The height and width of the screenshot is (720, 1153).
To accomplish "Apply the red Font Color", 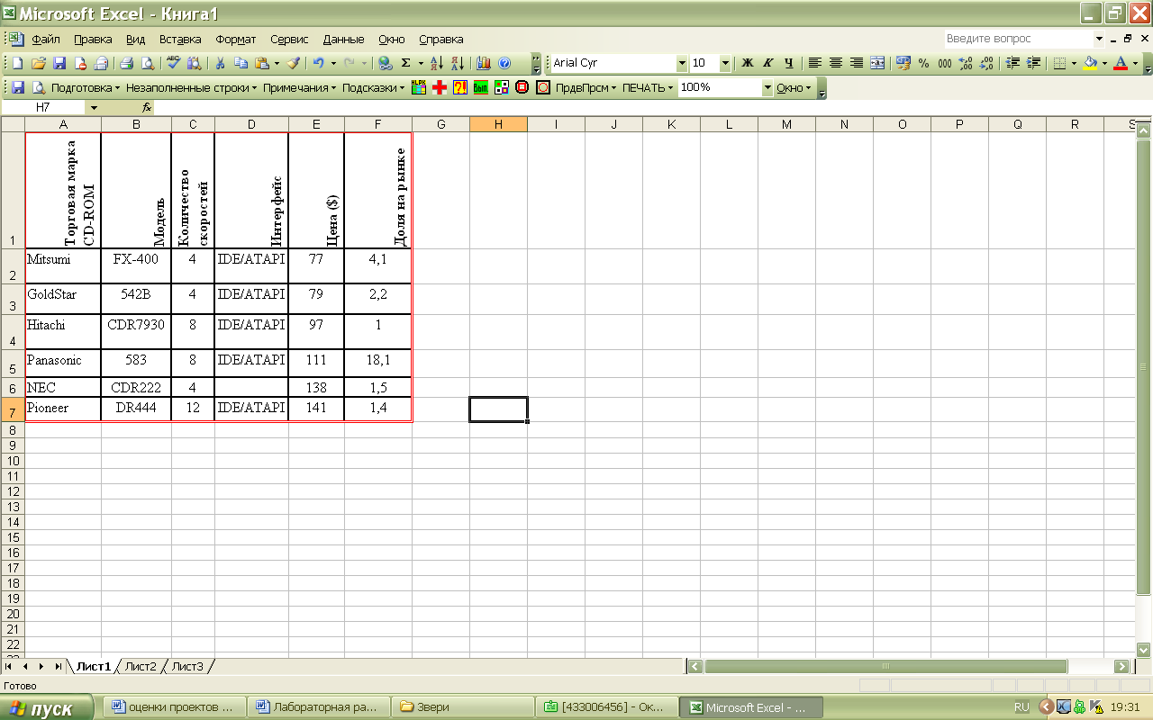I will pyautogui.click(x=1121, y=63).
